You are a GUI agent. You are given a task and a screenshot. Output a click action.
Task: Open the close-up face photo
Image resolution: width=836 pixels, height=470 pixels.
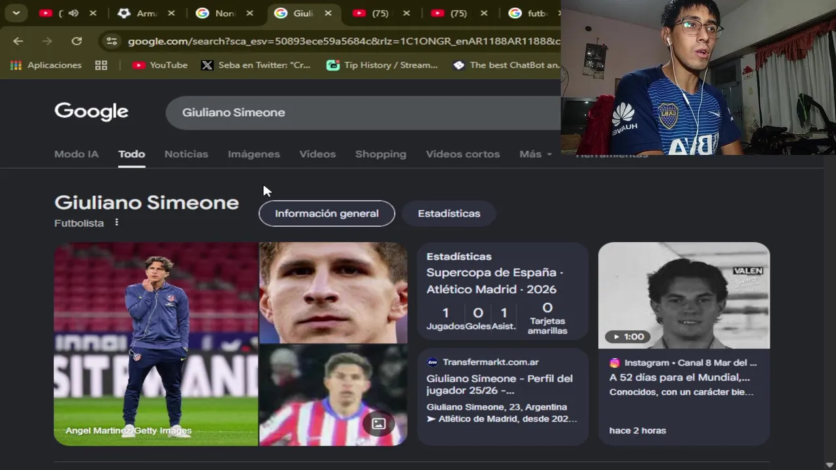[x=333, y=292]
